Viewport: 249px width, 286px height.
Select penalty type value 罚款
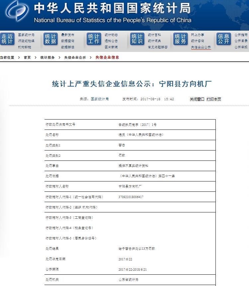[x=122, y=155]
